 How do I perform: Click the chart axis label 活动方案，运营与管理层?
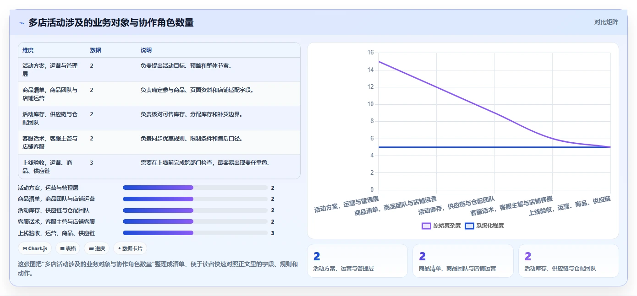click(346, 205)
